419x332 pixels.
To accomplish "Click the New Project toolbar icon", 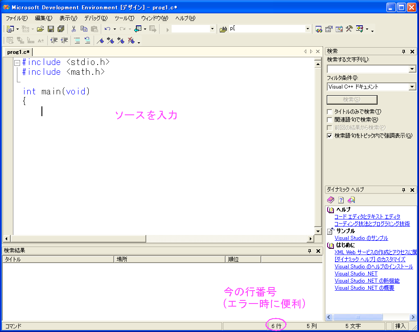I will 10,29.
